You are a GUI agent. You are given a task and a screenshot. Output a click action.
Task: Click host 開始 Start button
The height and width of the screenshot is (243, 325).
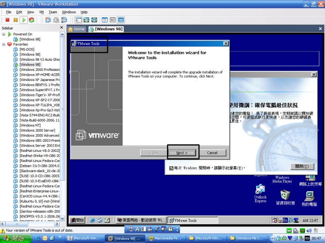click(x=15, y=239)
